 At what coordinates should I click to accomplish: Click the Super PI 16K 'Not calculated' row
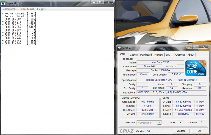pyautogui.click(x=19, y=13)
